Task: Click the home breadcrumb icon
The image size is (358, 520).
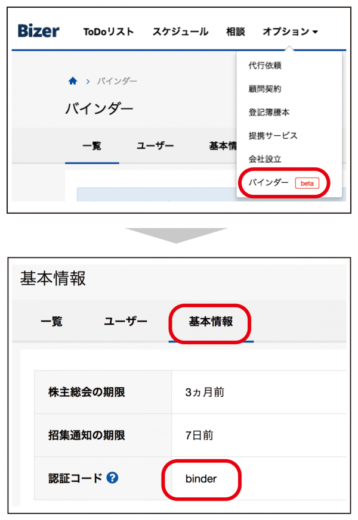Action: click(x=73, y=81)
